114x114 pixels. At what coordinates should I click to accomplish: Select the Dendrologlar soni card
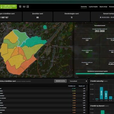pos(72,17)
